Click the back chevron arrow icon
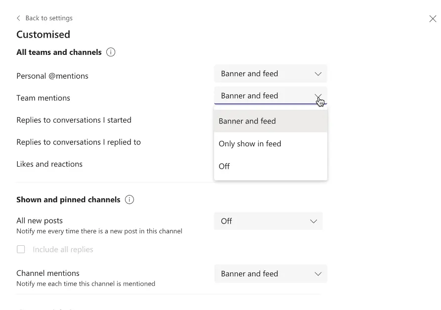 pos(19,18)
